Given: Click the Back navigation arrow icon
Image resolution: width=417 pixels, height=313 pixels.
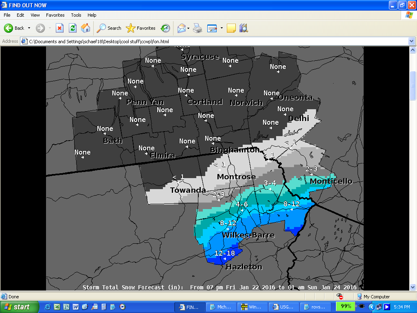Looking at the screenshot, I should point(9,28).
